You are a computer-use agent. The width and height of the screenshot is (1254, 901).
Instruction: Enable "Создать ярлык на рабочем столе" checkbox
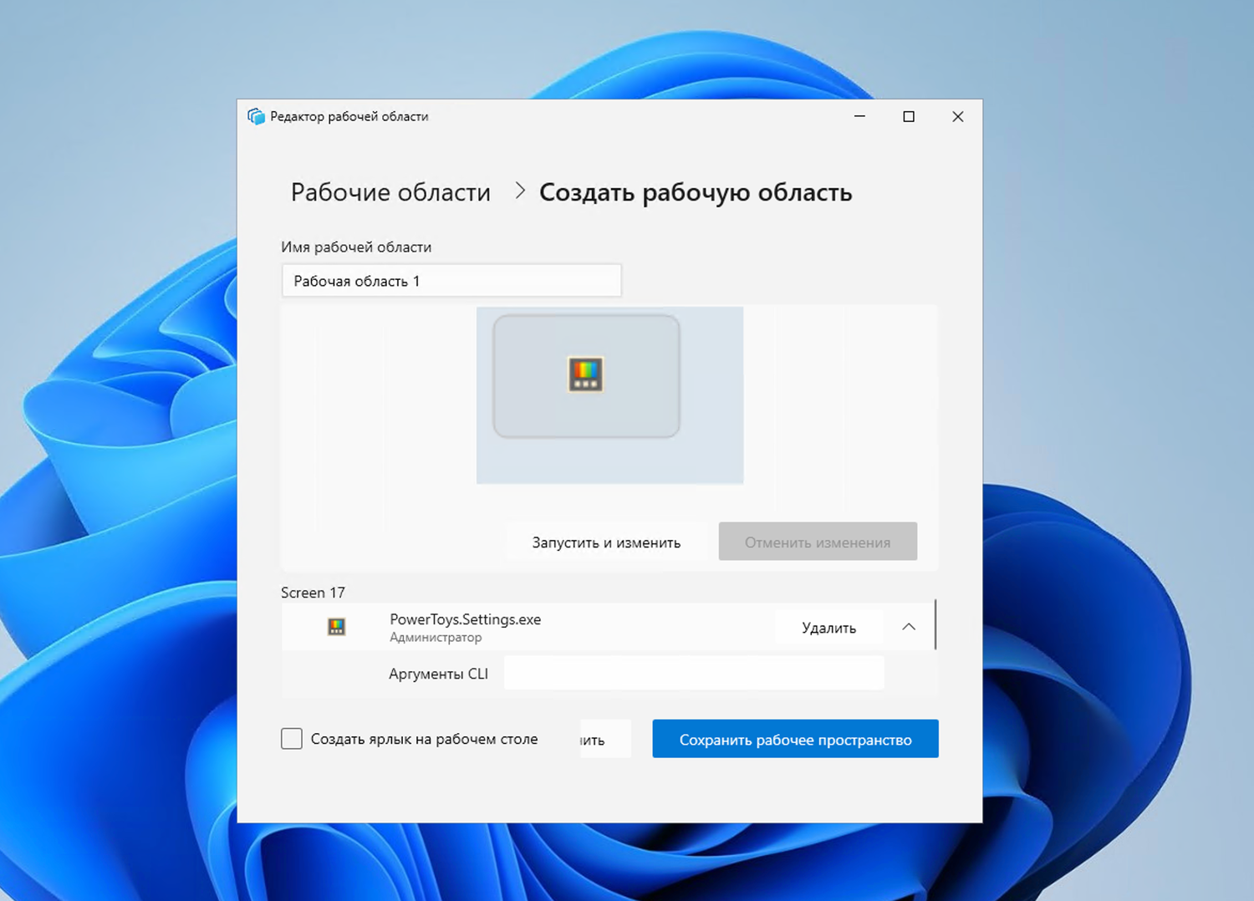[x=292, y=739]
